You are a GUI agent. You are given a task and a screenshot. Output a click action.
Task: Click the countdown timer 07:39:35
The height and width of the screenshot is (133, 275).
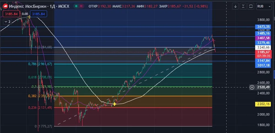pos(263,55)
